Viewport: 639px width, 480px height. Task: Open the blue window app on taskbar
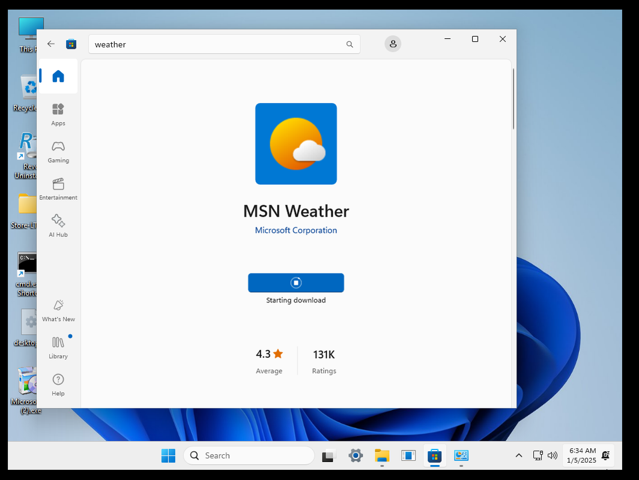(x=408, y=455)
